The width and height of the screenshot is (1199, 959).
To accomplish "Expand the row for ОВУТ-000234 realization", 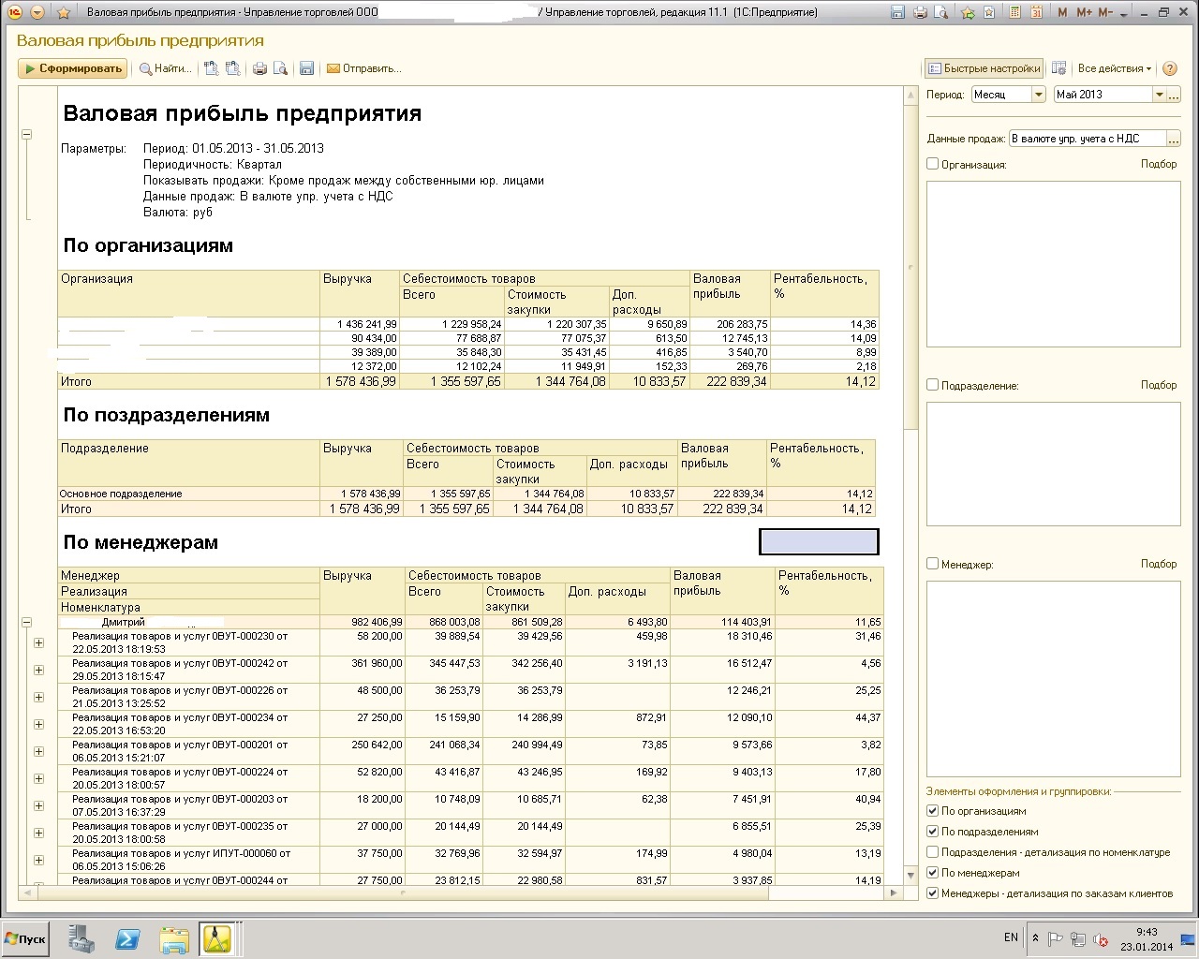I will click(38, 724).
